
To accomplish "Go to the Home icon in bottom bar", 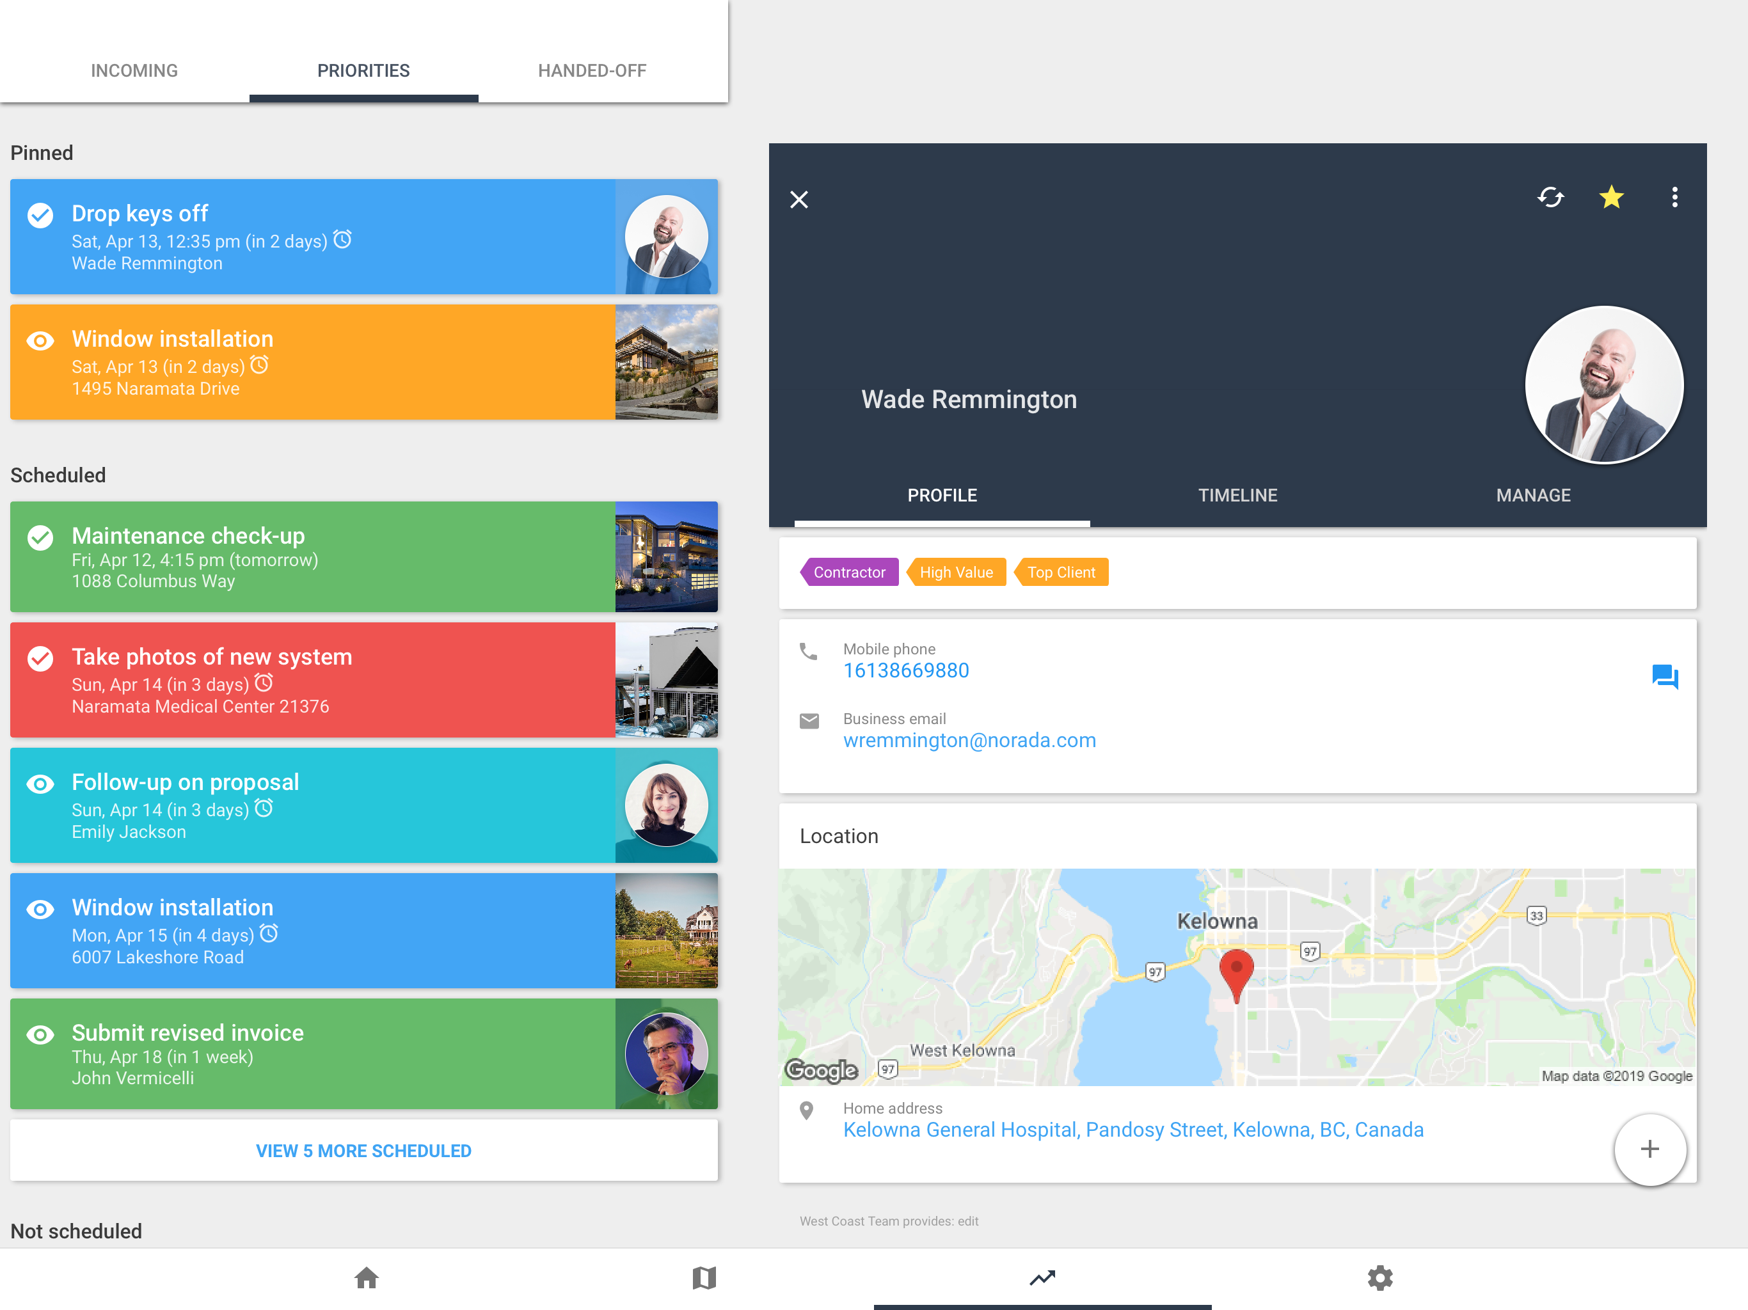I will point(366,1277).
